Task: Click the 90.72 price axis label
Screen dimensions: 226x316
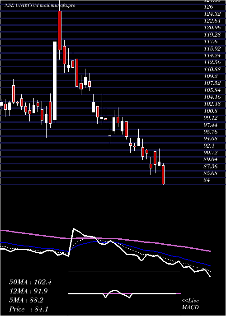Action: [211, 153]
